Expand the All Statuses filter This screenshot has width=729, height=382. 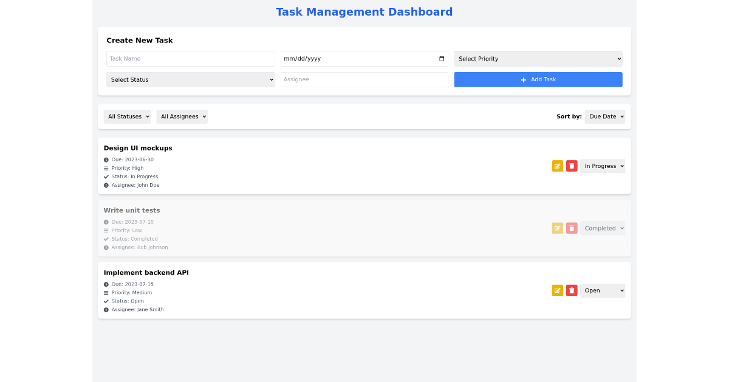pyautogui.click(x=127, y=116)
